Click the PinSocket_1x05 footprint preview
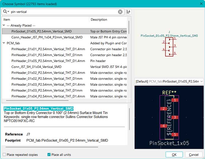 point(169,117)
